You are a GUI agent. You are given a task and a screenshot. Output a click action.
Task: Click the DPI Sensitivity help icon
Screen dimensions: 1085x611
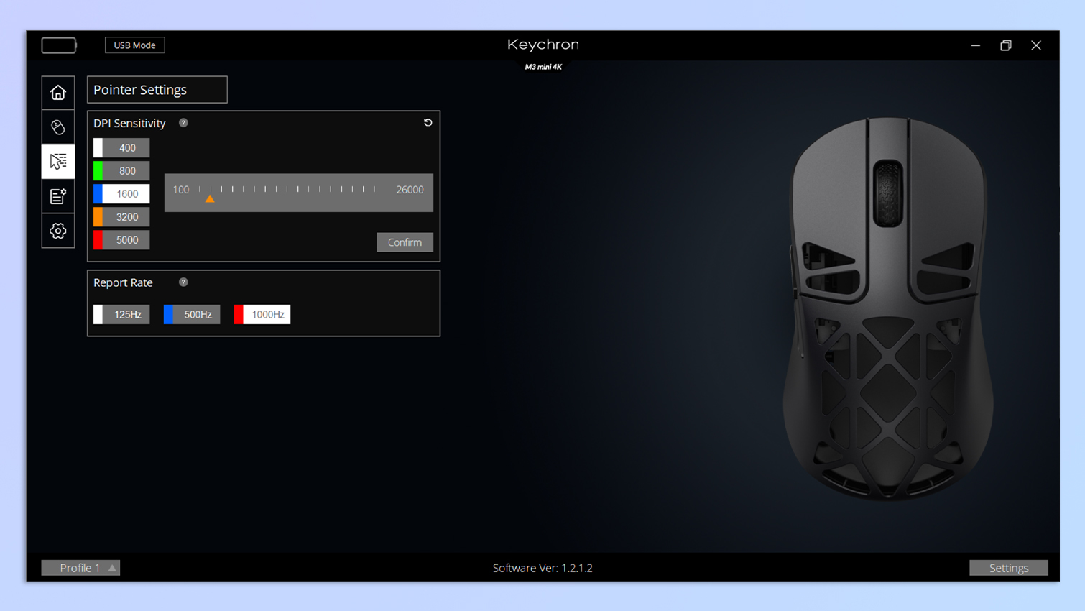[183, 123]
